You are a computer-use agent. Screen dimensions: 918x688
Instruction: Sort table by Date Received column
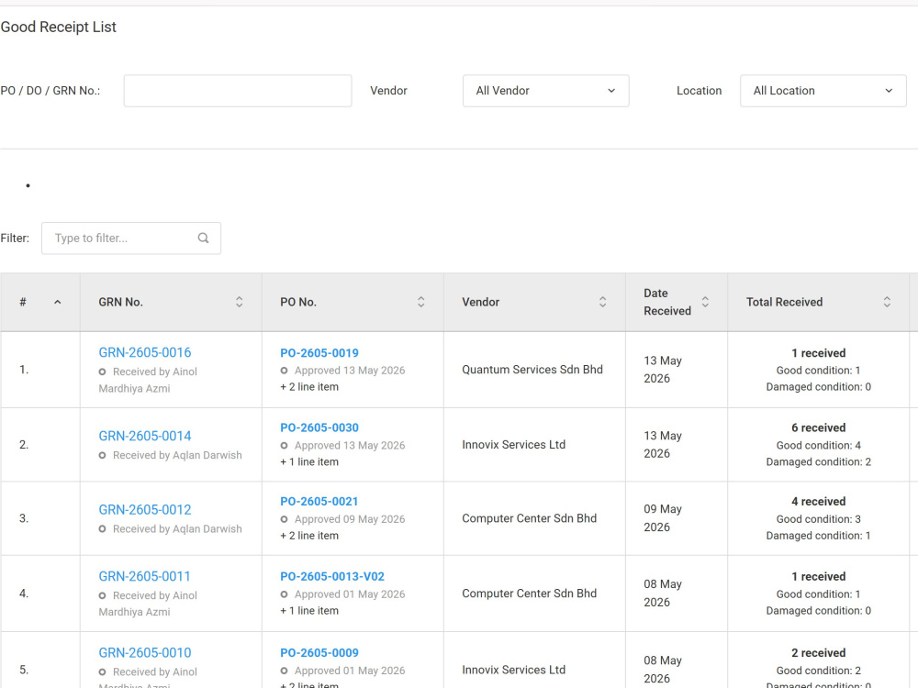click(705, 302)
